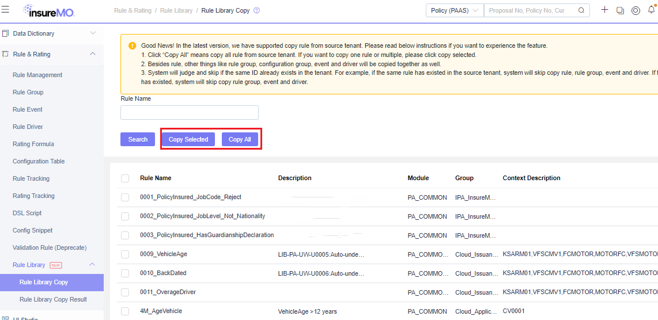Image resolution: width=658 pixels, height=320 pixels.
Task: Click the plus icon in top bar
Action: 605,10
